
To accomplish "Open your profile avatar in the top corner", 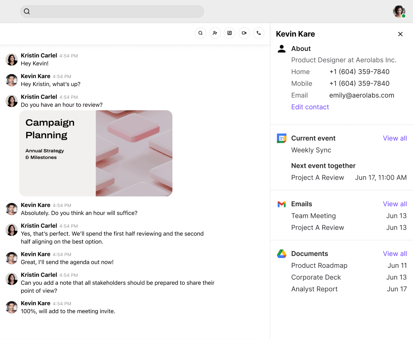I will click(399, 11).
